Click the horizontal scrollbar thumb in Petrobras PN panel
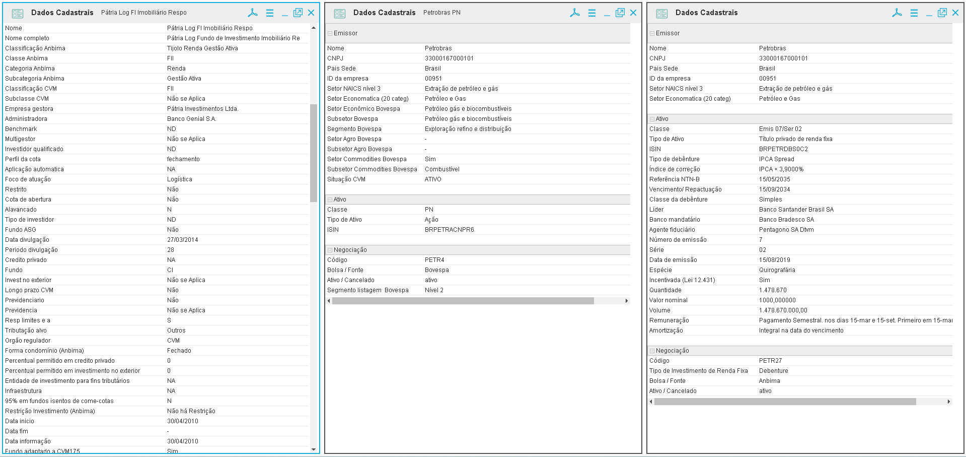 [x=463, y=301]
